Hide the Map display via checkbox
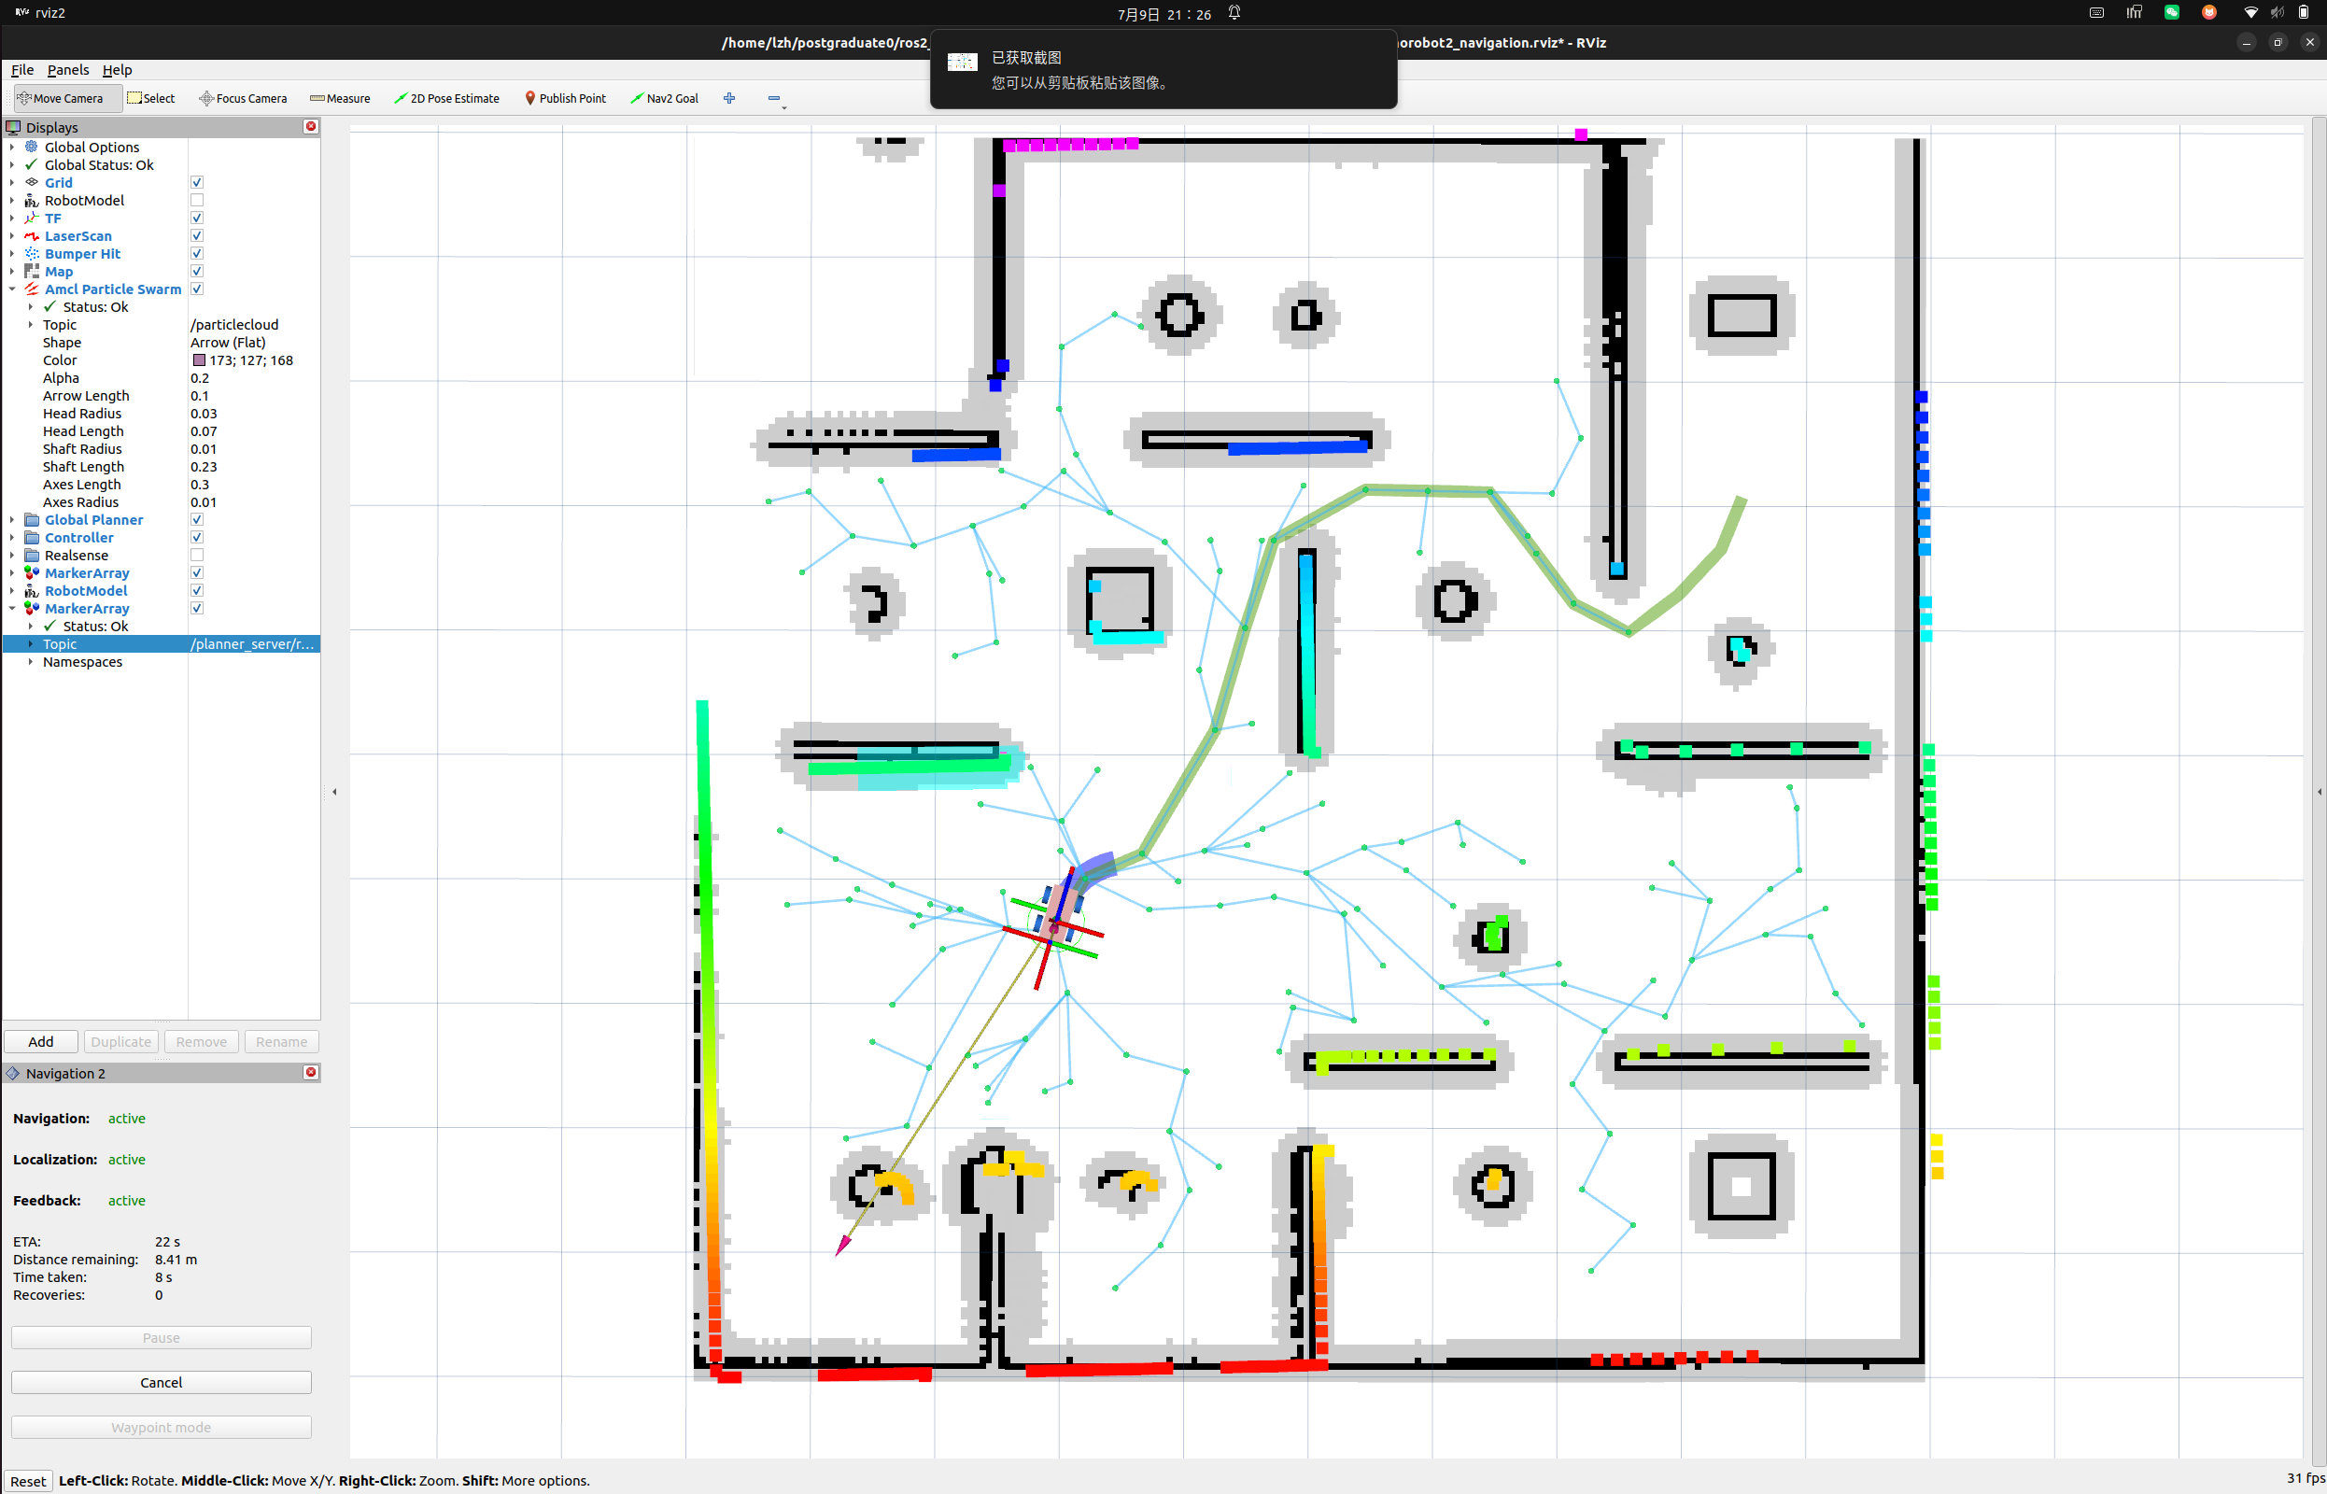The image size is (2327, 1494). point(197,272)
